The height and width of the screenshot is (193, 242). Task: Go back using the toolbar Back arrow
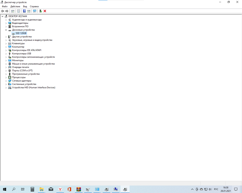[2, 11]
